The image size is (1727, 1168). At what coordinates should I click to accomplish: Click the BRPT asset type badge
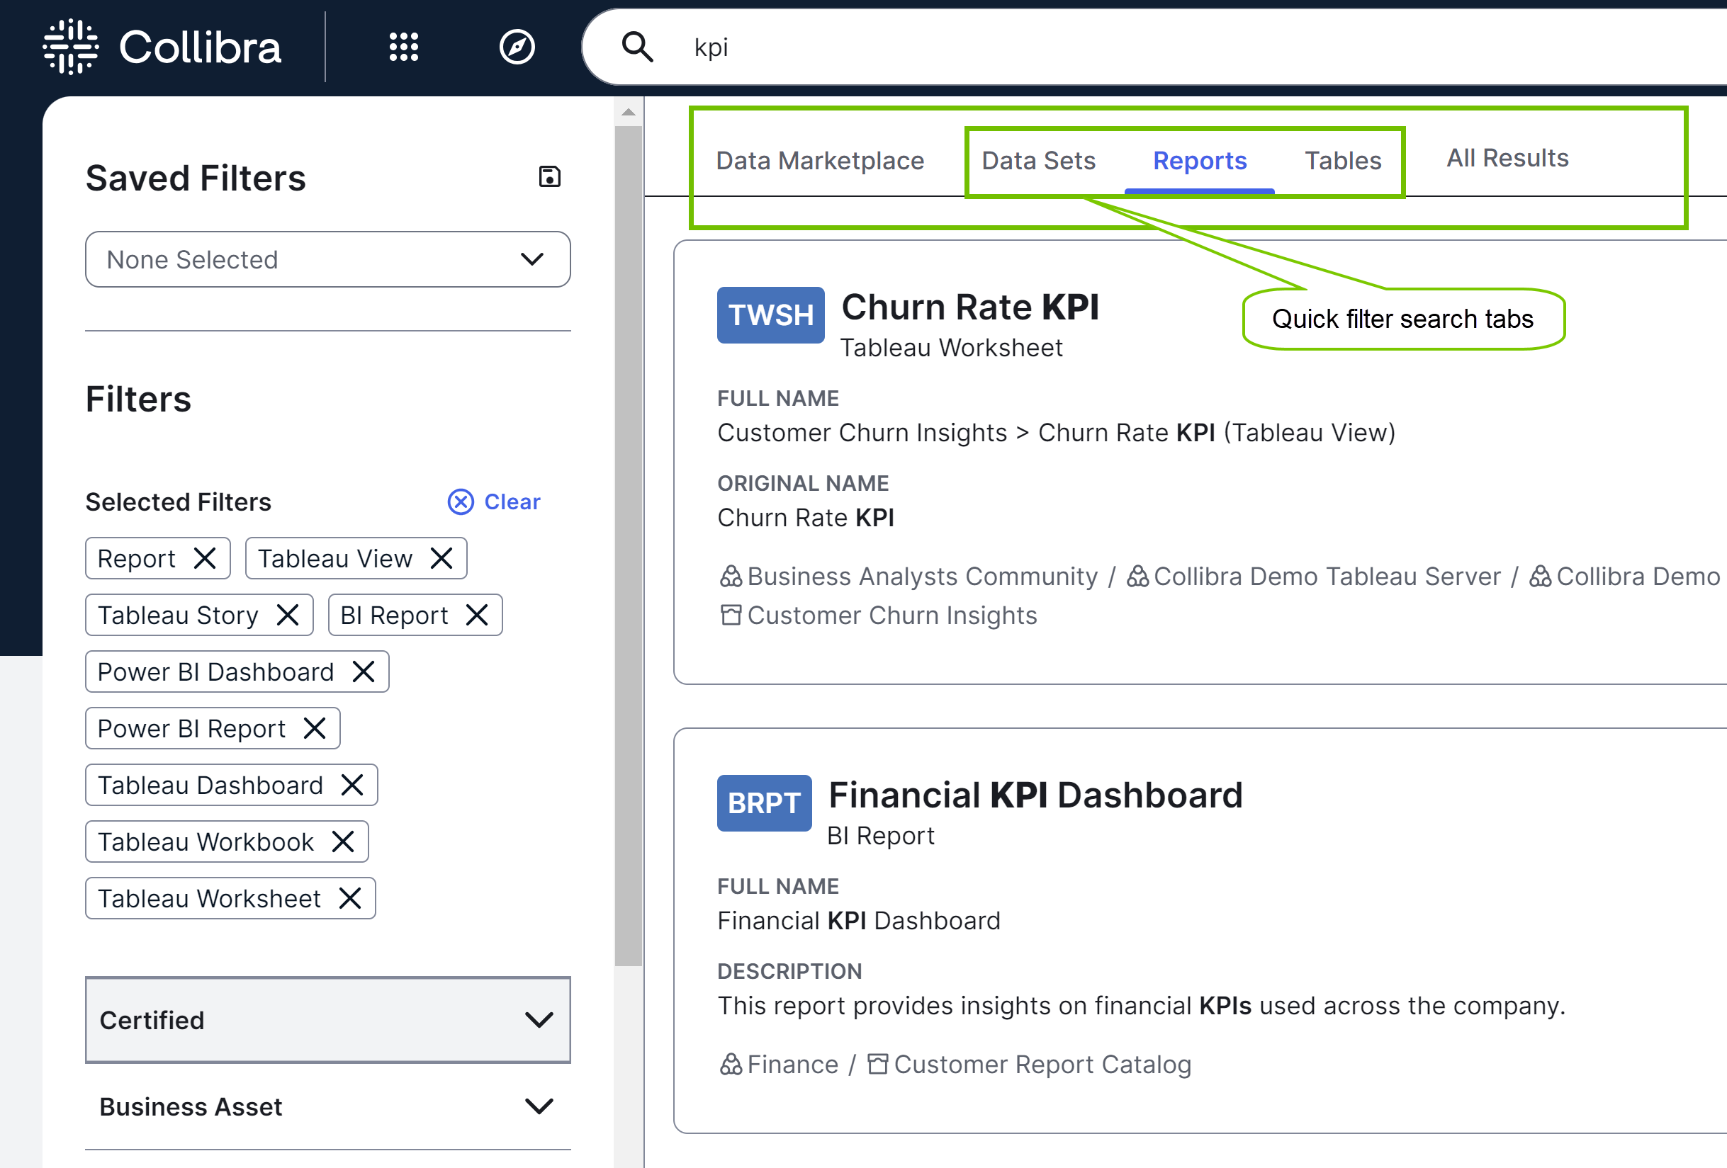point(764,803)
